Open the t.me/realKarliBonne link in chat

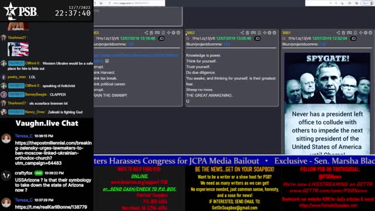tap(51, 207)
